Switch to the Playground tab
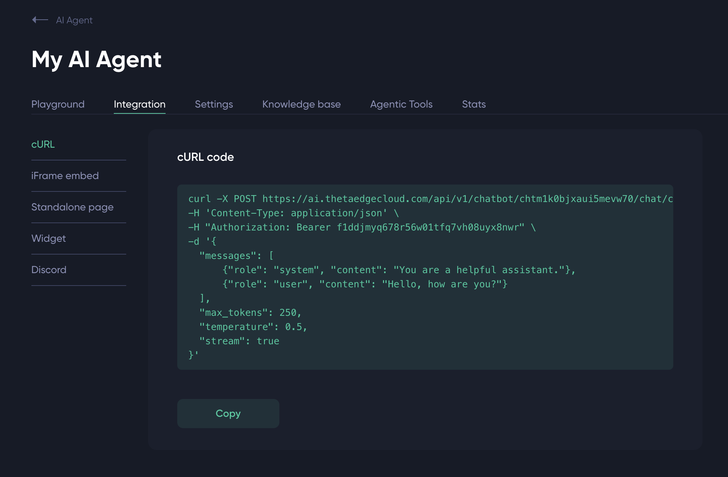 (x=58, y=104)
